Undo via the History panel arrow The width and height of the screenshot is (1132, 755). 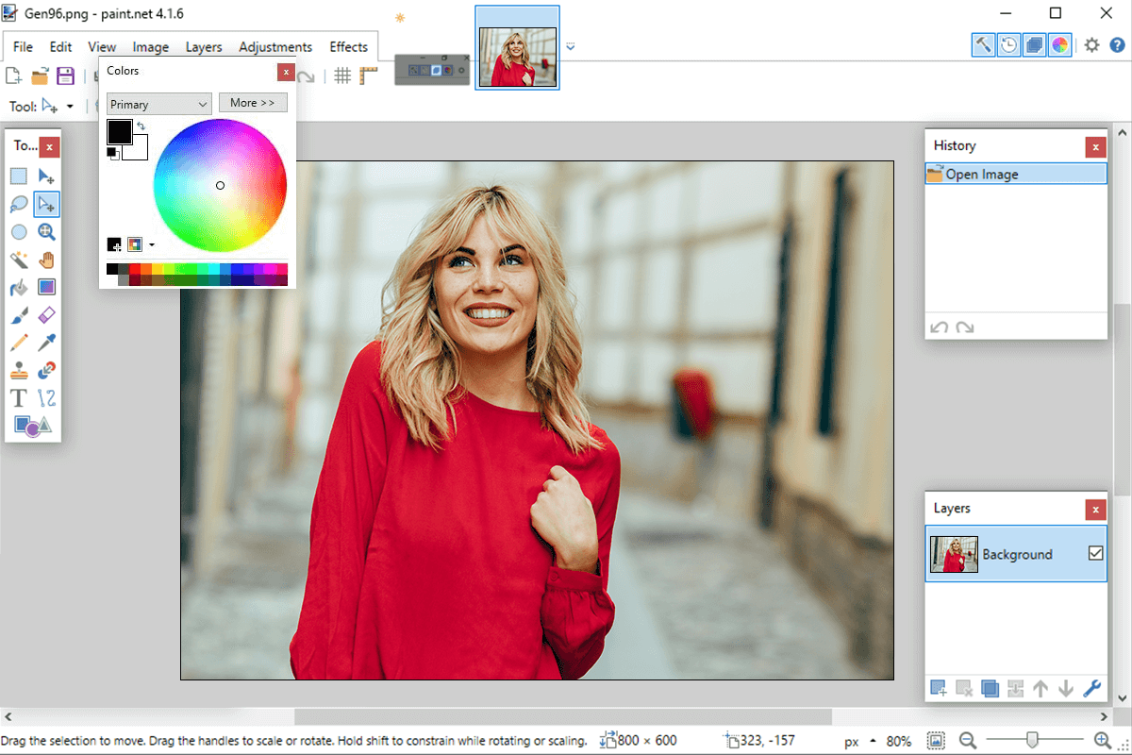tap(939, 327)
